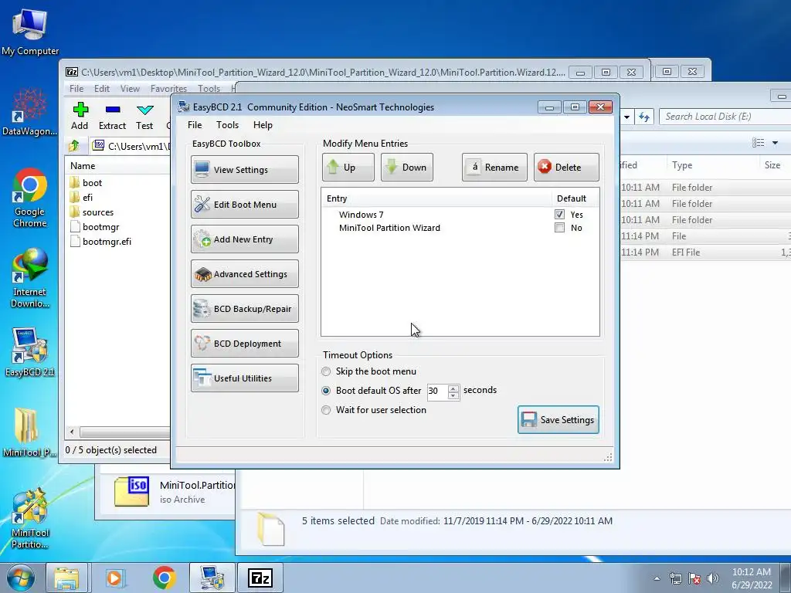Move selected boot entry Up
Viewport: 791px width, 593px height.
pyautogui.click(x=348, y=168)
